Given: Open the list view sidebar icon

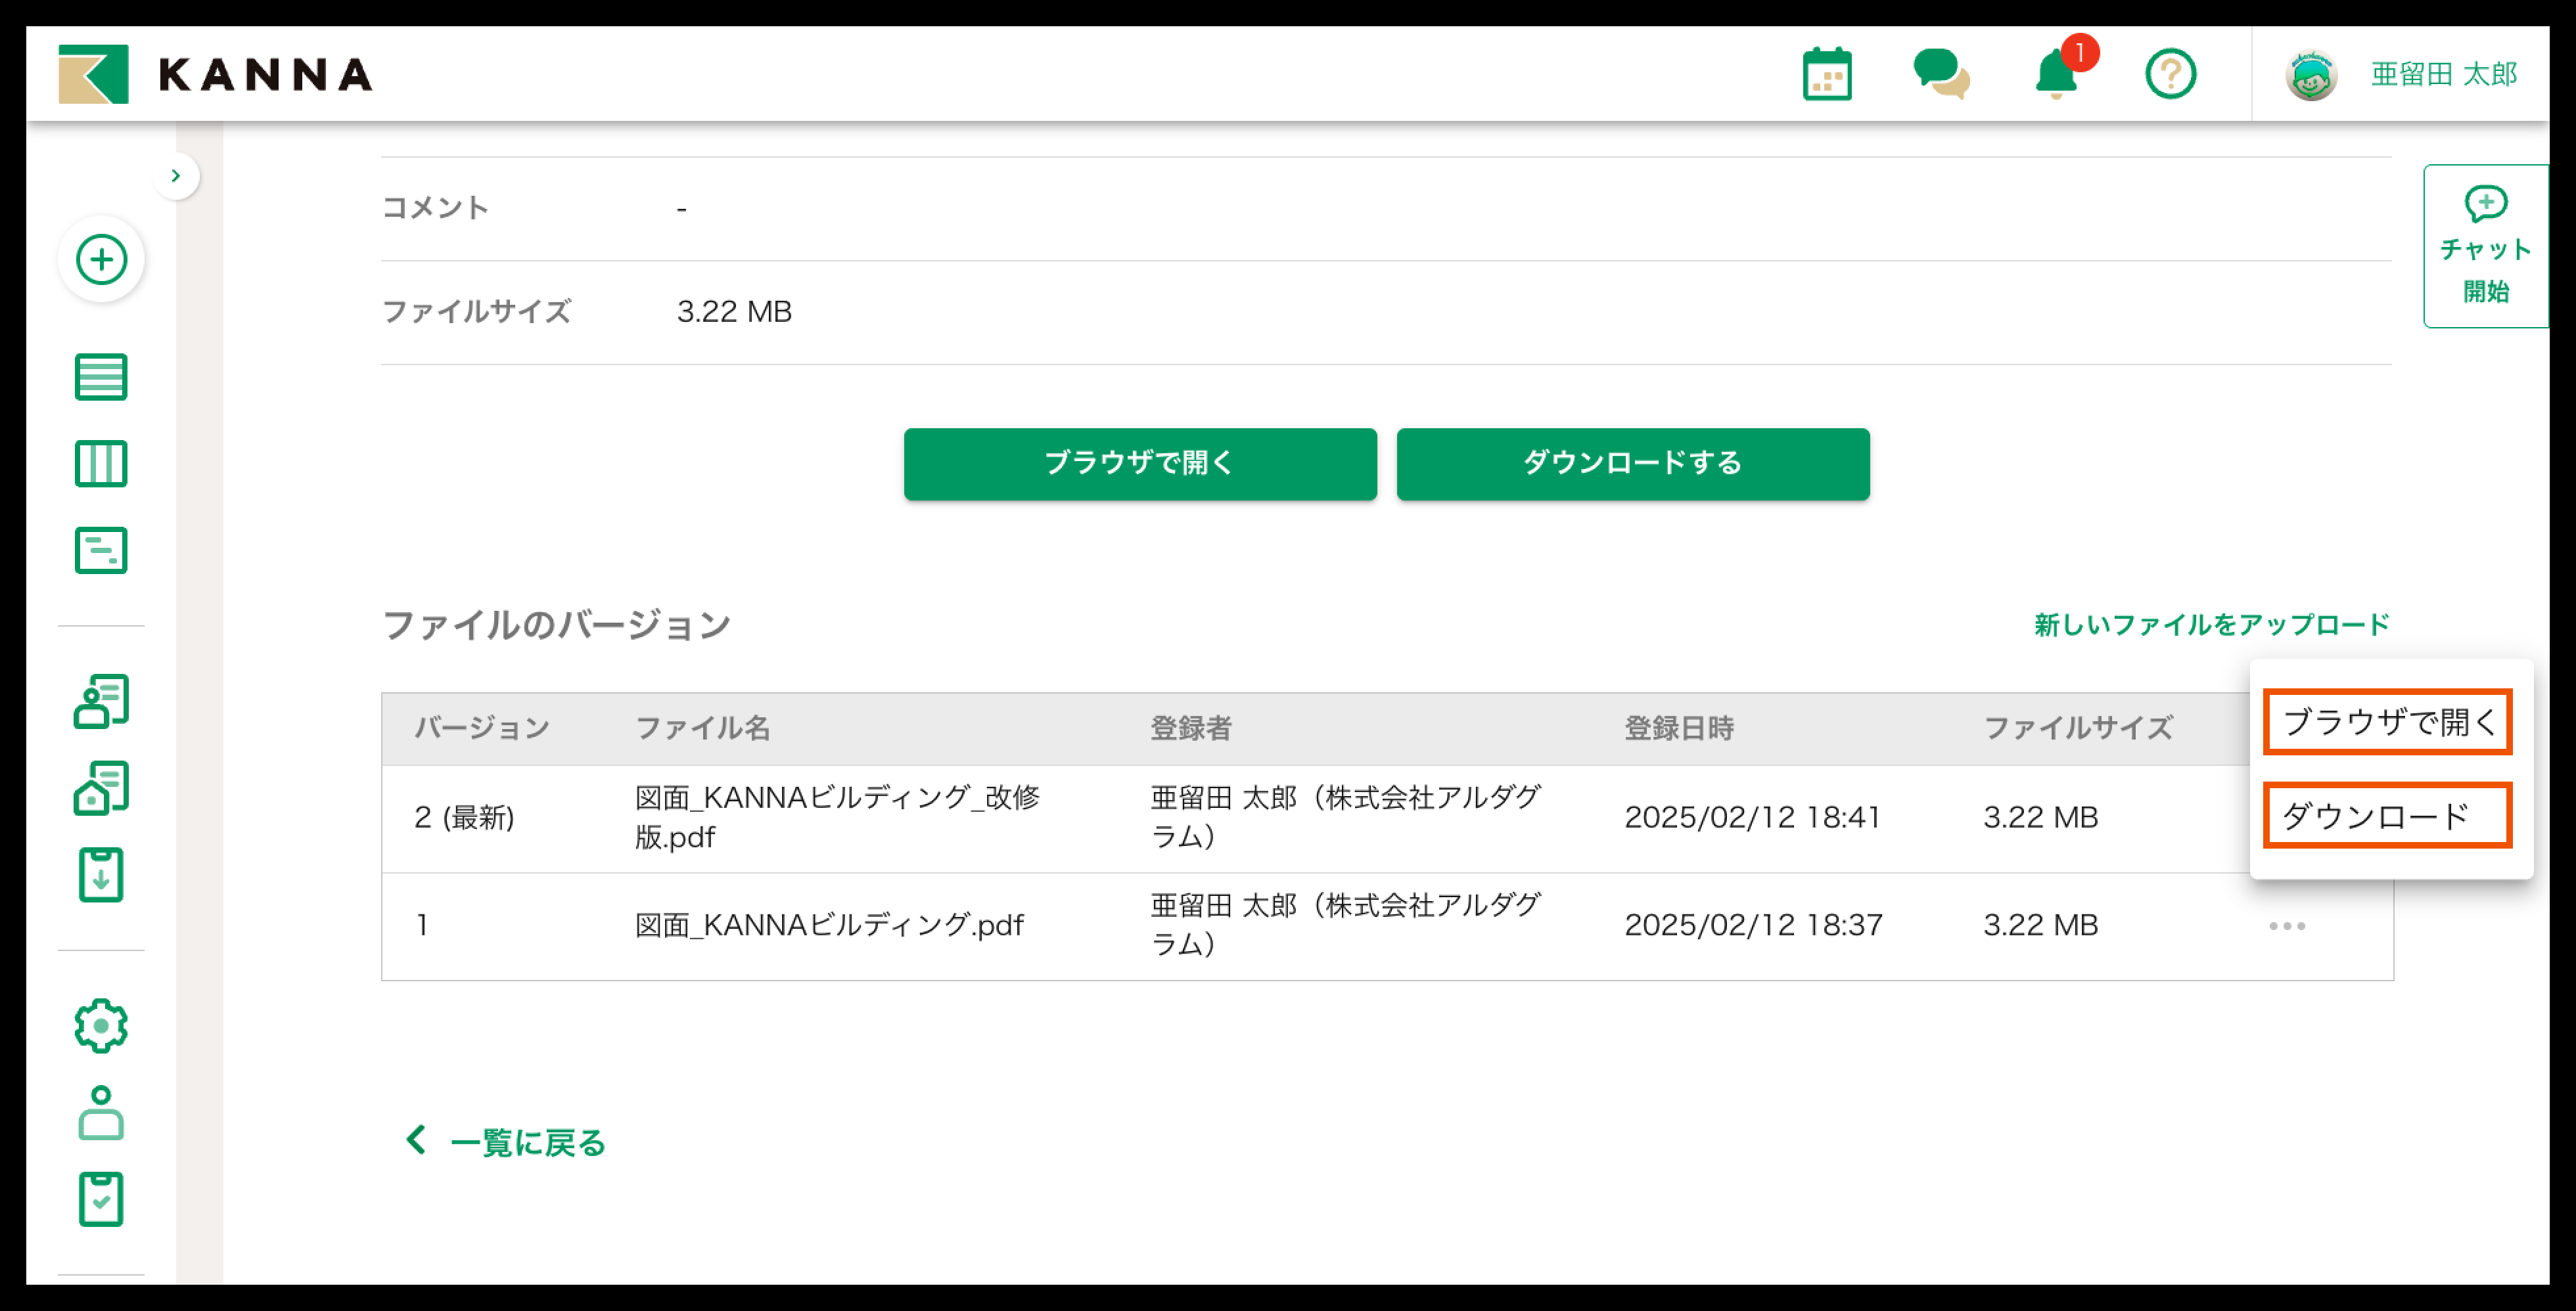Looking at the screenshot, I should click(101, 377).
